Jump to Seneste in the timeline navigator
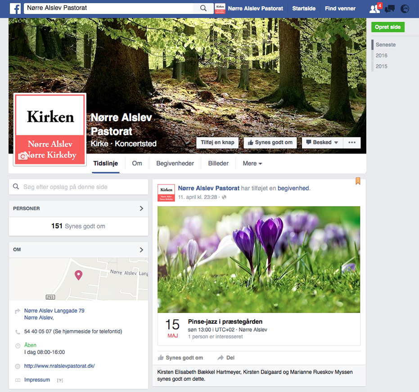This screenshot has height=392, width=419. click(386, 45)
